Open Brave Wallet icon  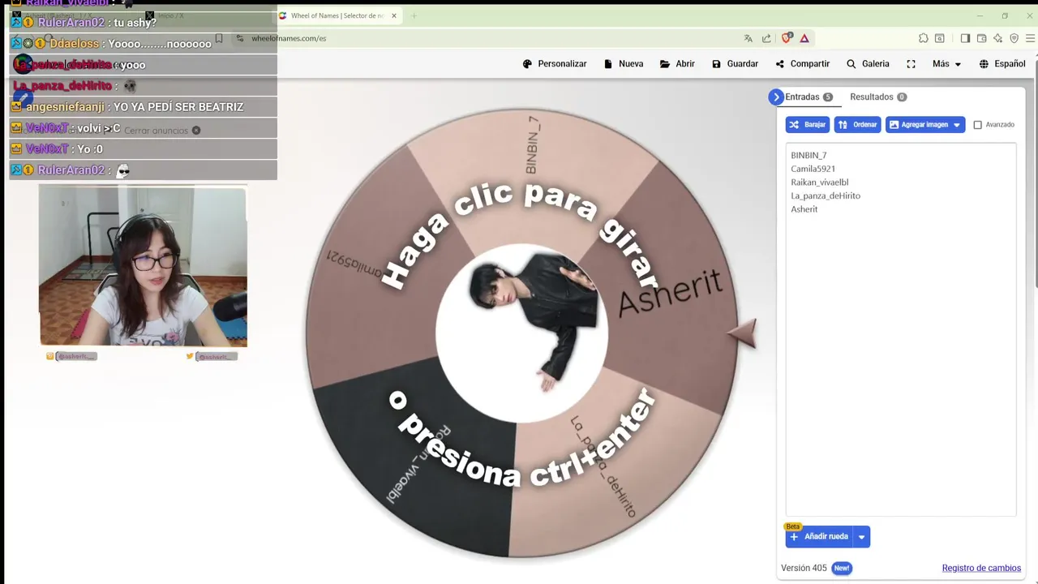pyautogui.click(x=981, y=38)
